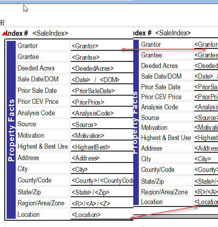Click the Sale Date/DOM label in left table
Screen dimensions: 218x227
tap(38, 79)
